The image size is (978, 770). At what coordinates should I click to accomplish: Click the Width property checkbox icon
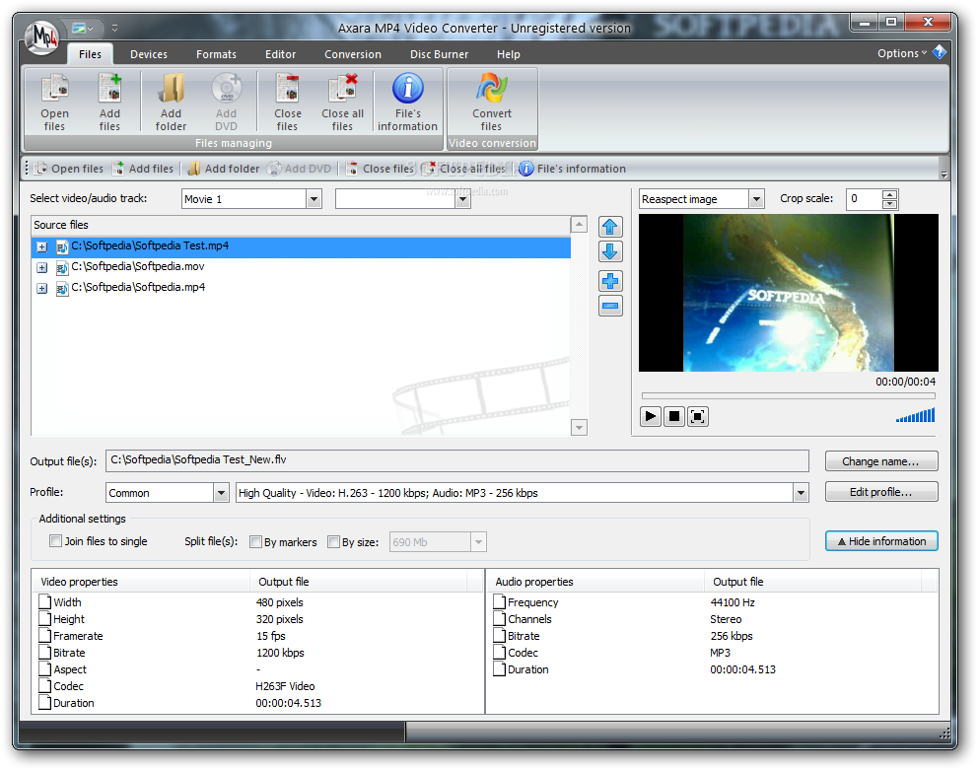pos(45,602)
